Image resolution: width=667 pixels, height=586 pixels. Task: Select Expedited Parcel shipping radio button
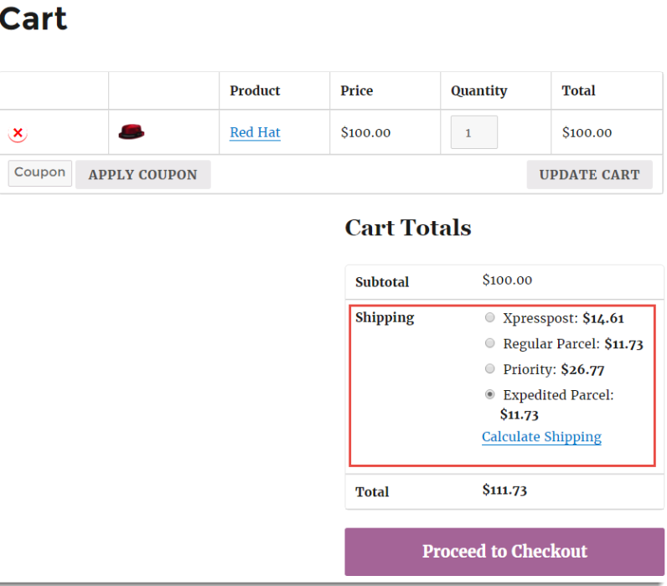(x=490, y=394)
